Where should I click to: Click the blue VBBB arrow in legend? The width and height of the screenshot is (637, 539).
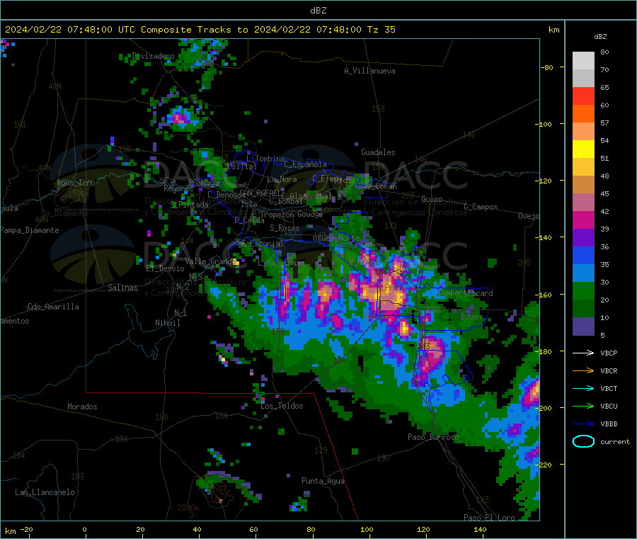pos(583,424)
